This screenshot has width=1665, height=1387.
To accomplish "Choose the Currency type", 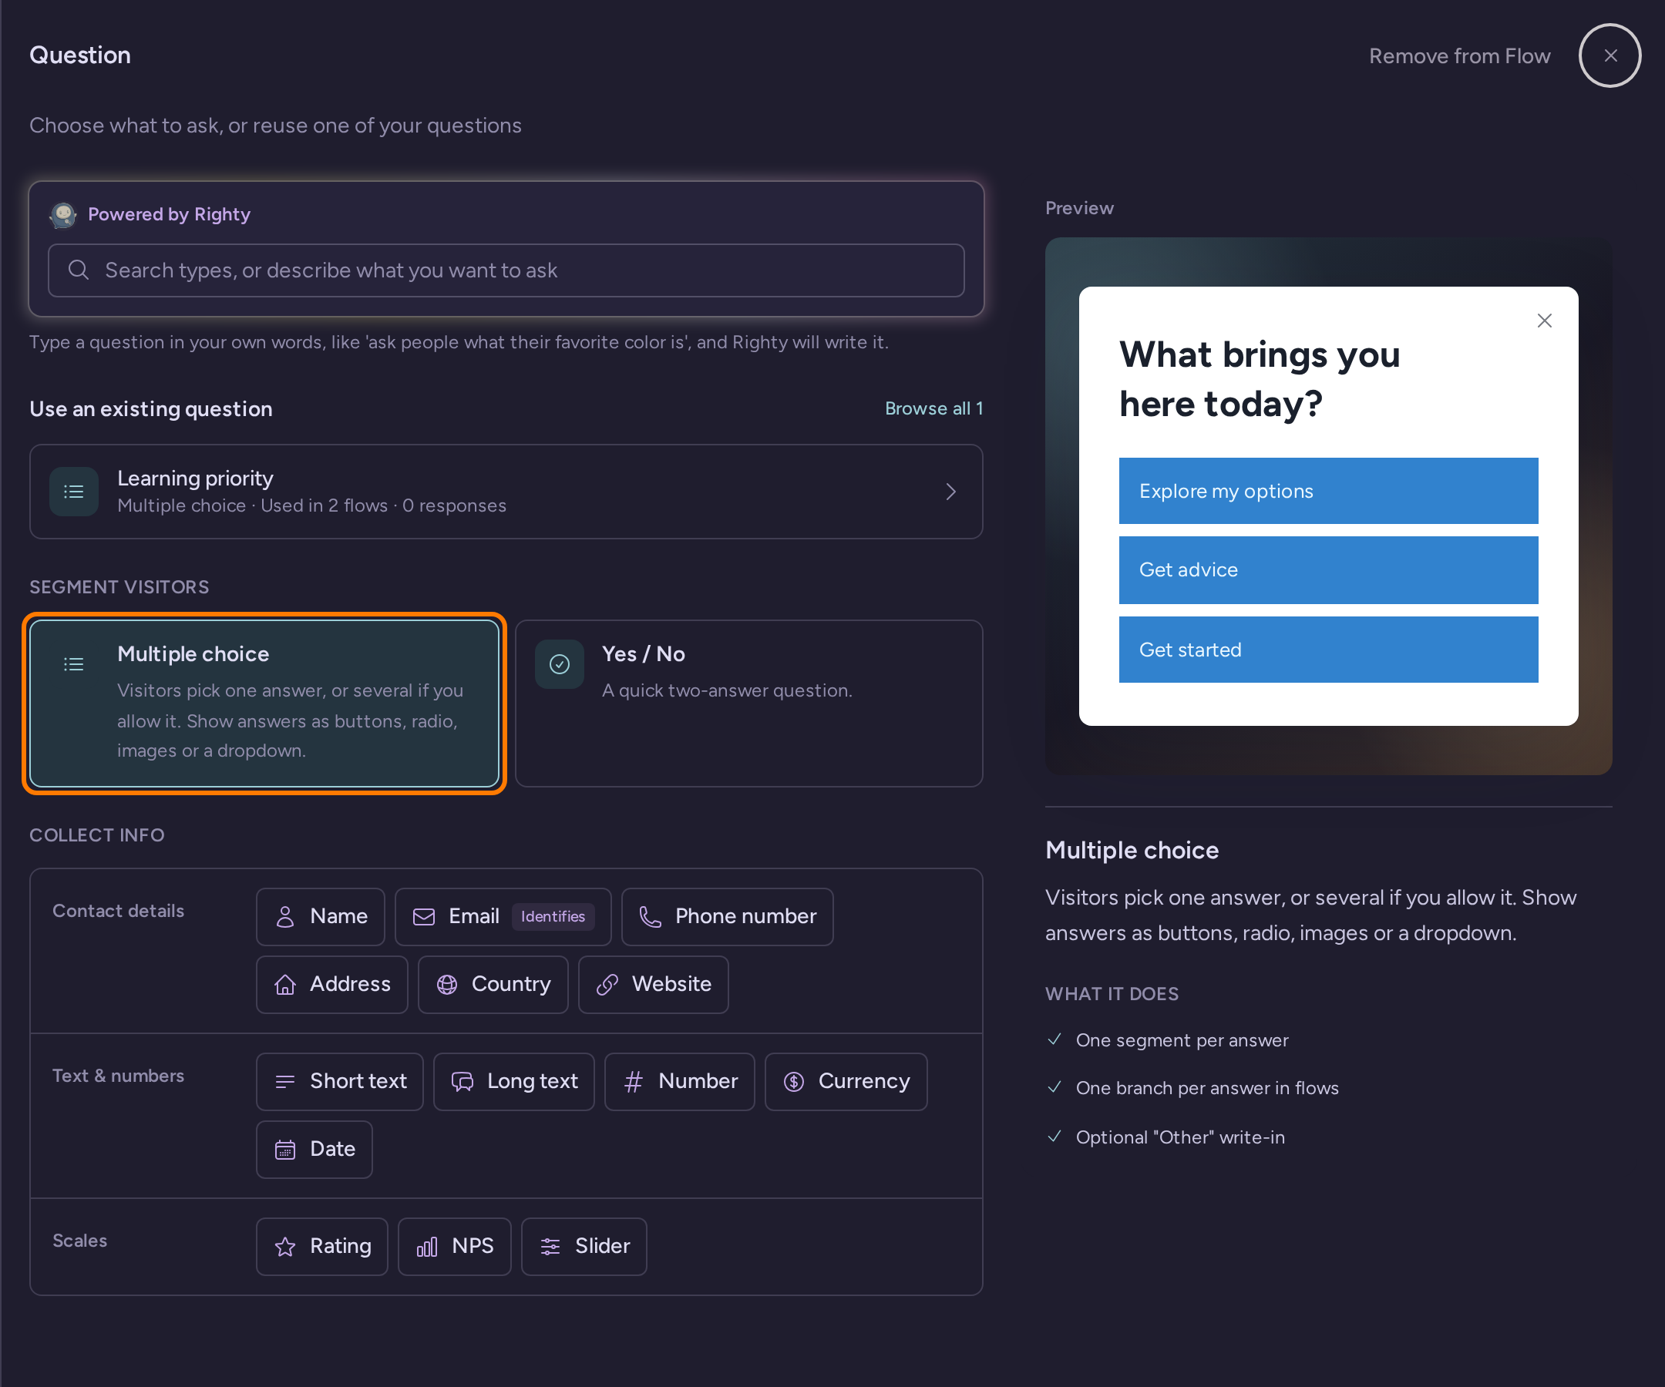I will [846, 1082].
